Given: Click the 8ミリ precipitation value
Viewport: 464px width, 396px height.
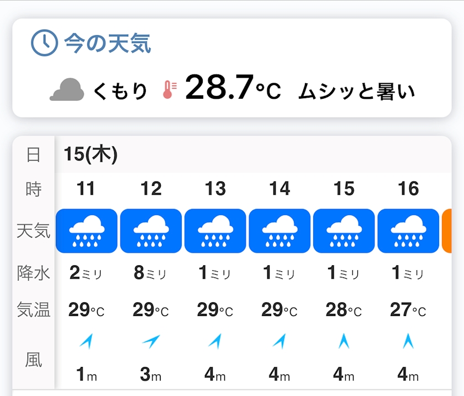Looking at the screenshot, I should click(x=150, y=273).
